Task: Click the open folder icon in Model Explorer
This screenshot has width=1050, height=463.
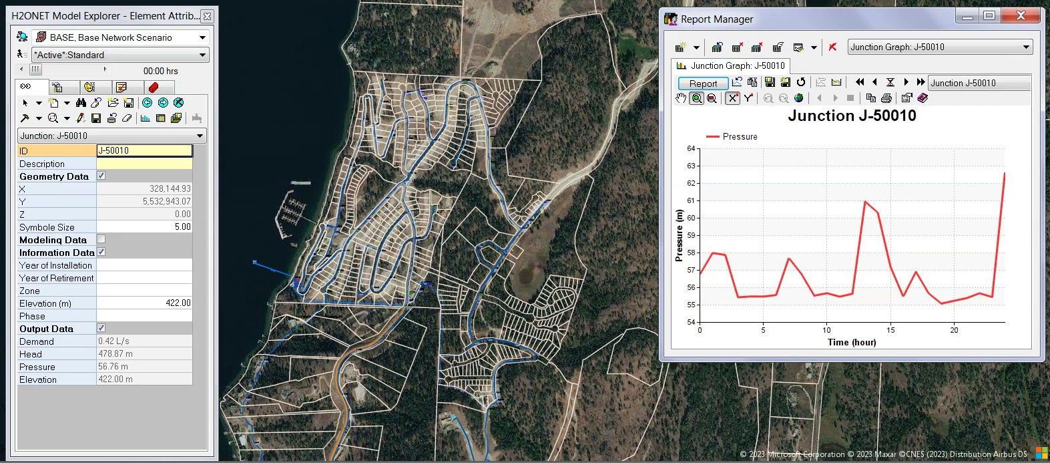Action: click(x=113, y=103)
